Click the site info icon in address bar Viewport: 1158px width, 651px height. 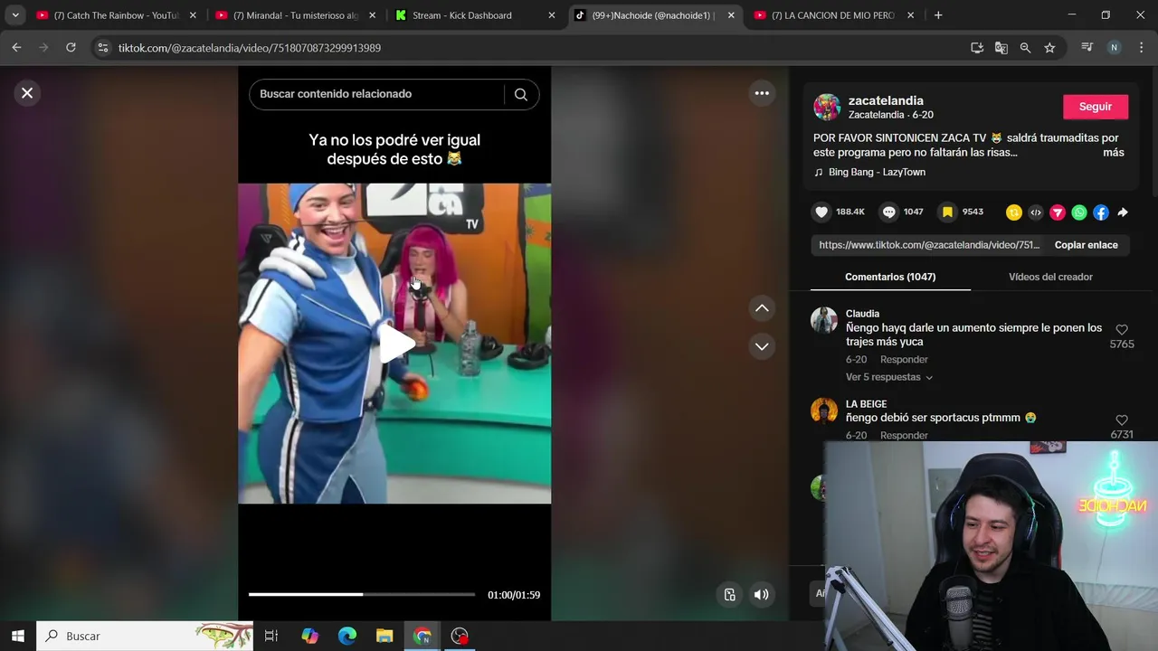pyautogui.click(x=103, y=48)
